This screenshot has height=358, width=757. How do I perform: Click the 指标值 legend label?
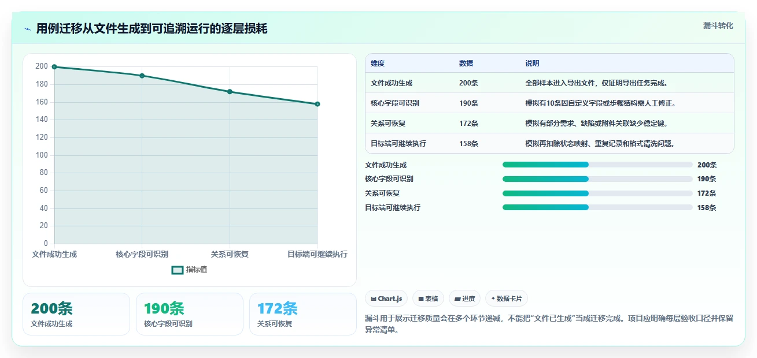(x=197, y=270)
